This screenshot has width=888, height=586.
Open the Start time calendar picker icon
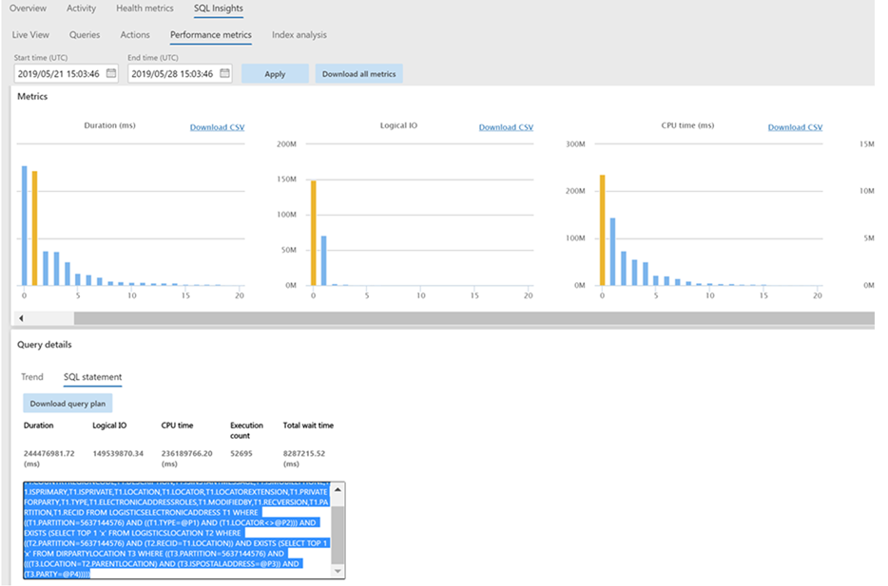111,73
